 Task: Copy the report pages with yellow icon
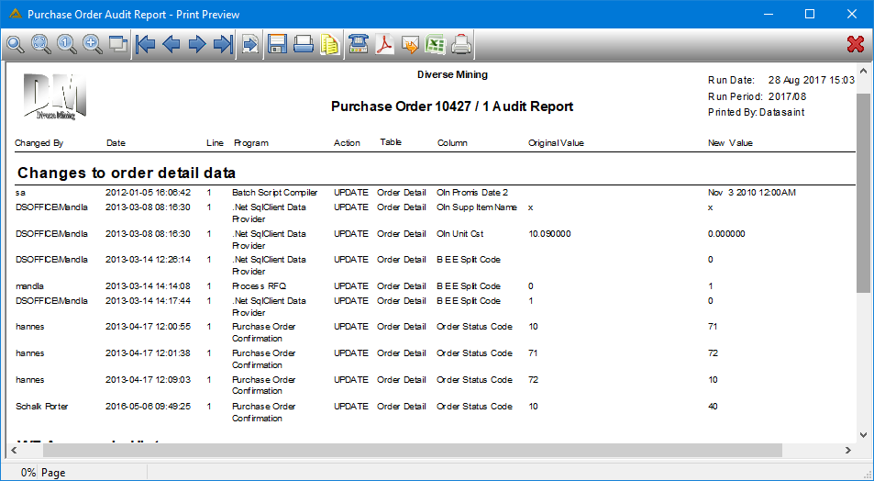(329, 45)
